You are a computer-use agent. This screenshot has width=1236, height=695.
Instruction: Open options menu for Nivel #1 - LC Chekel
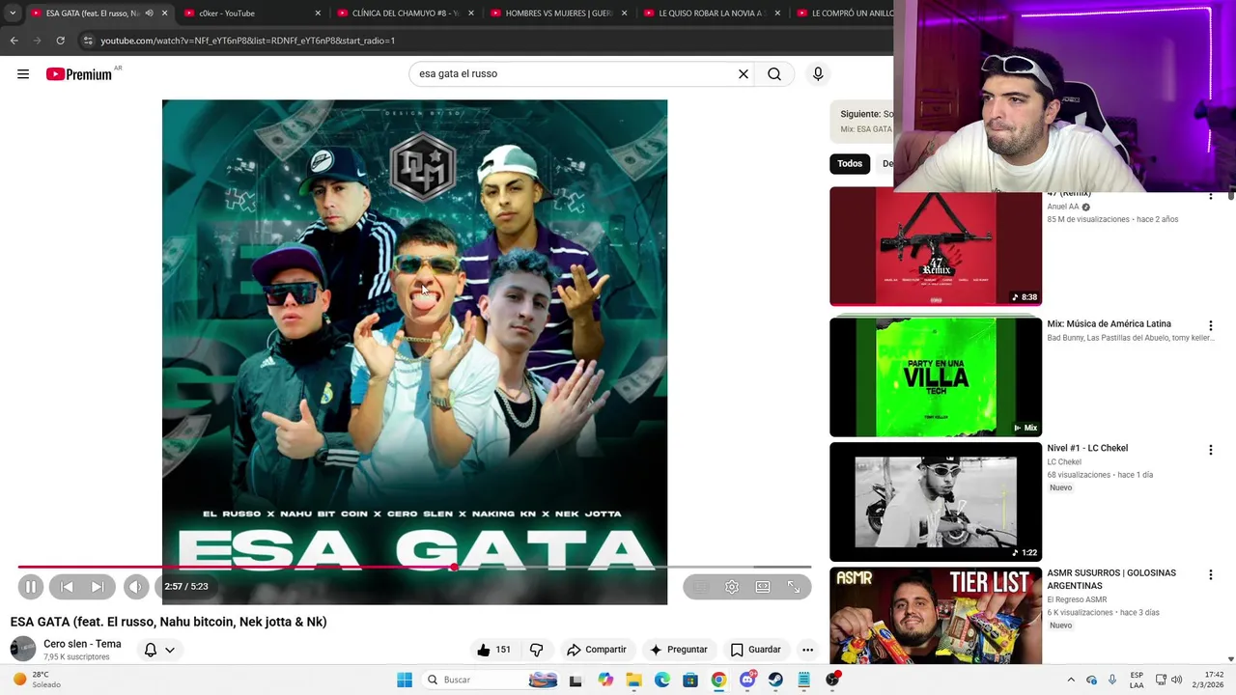point(1210,450)
